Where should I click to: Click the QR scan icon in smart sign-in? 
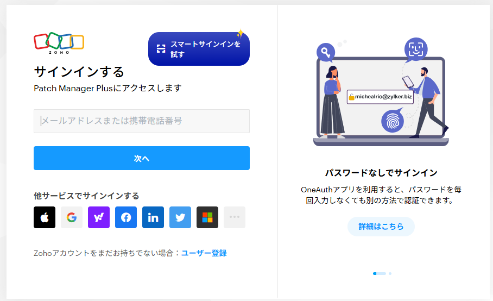161,48
